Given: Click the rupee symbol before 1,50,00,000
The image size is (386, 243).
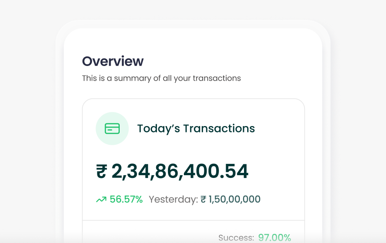Looking at the screenshot, I should pos(203,199).
